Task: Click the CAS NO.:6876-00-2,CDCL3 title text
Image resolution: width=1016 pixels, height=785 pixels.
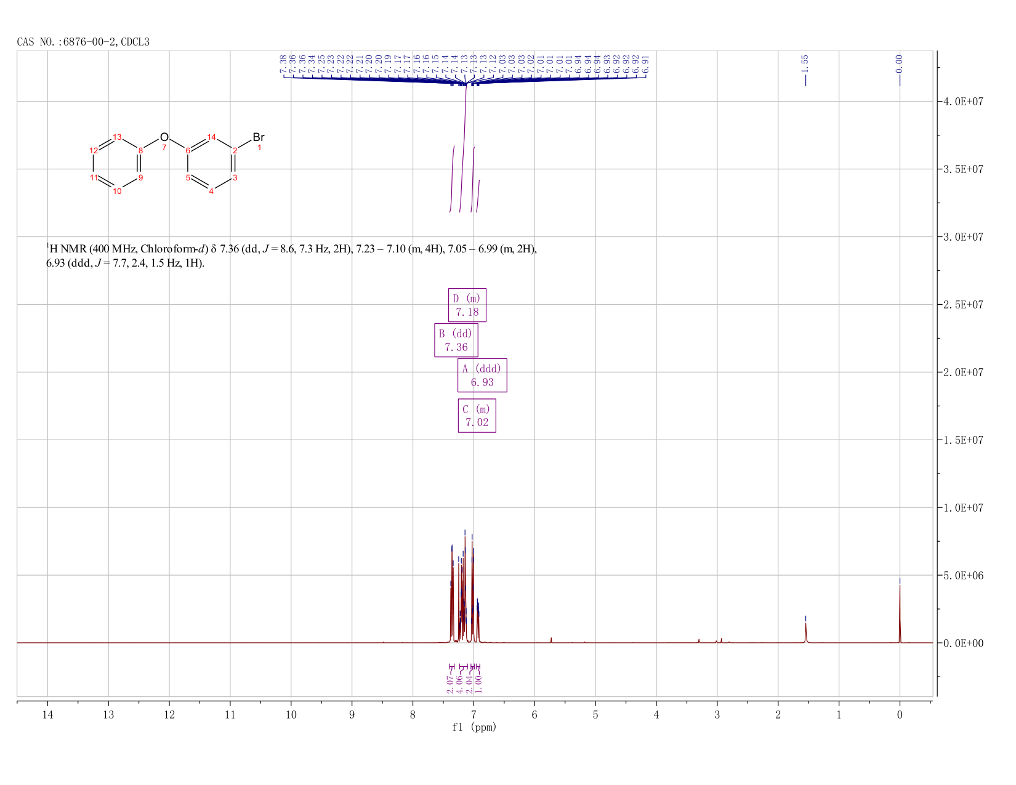Action: [83, 42]
